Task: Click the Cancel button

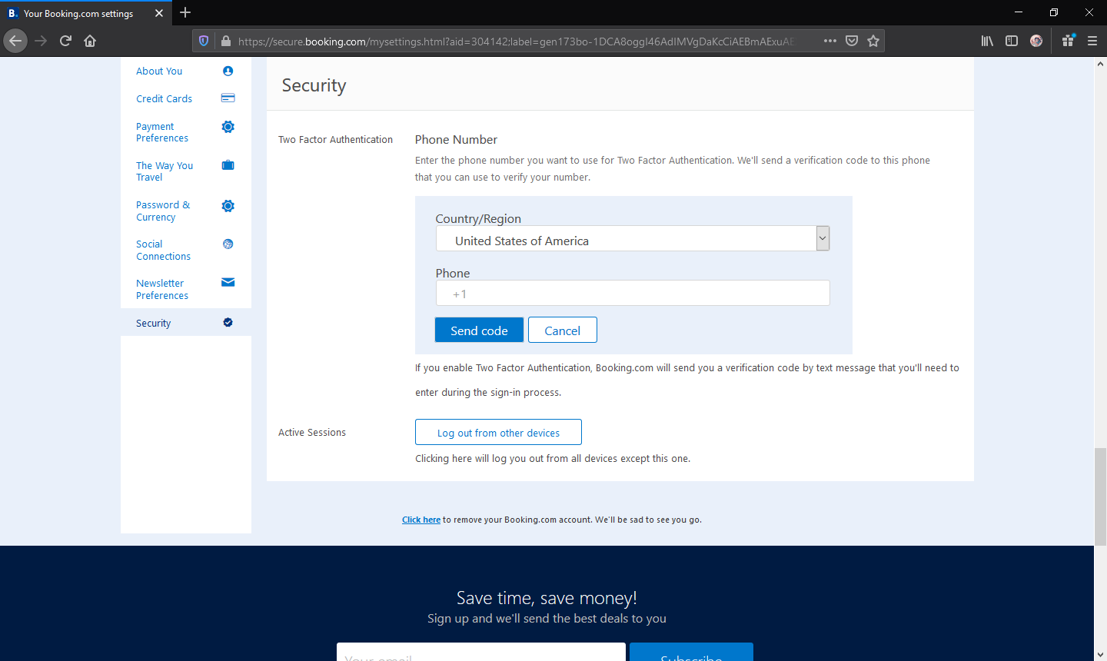Action: click(563, 330)
